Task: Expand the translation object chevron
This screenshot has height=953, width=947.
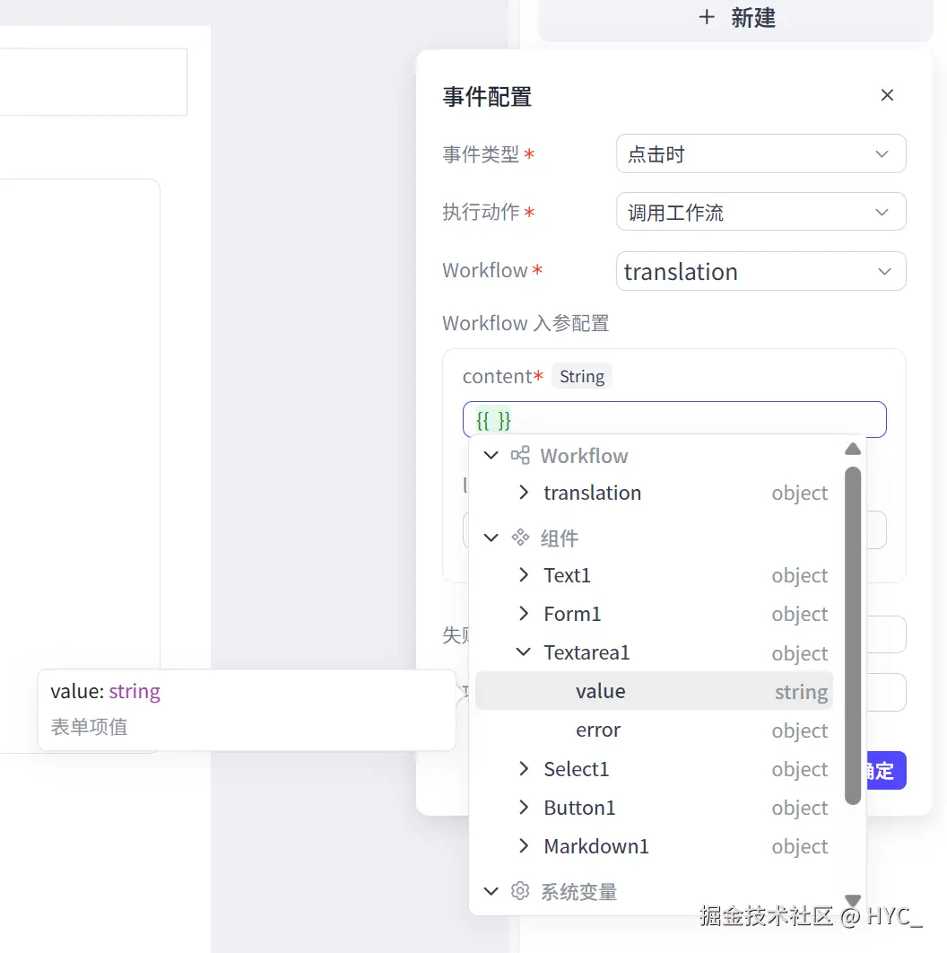Action: (524, 493)
